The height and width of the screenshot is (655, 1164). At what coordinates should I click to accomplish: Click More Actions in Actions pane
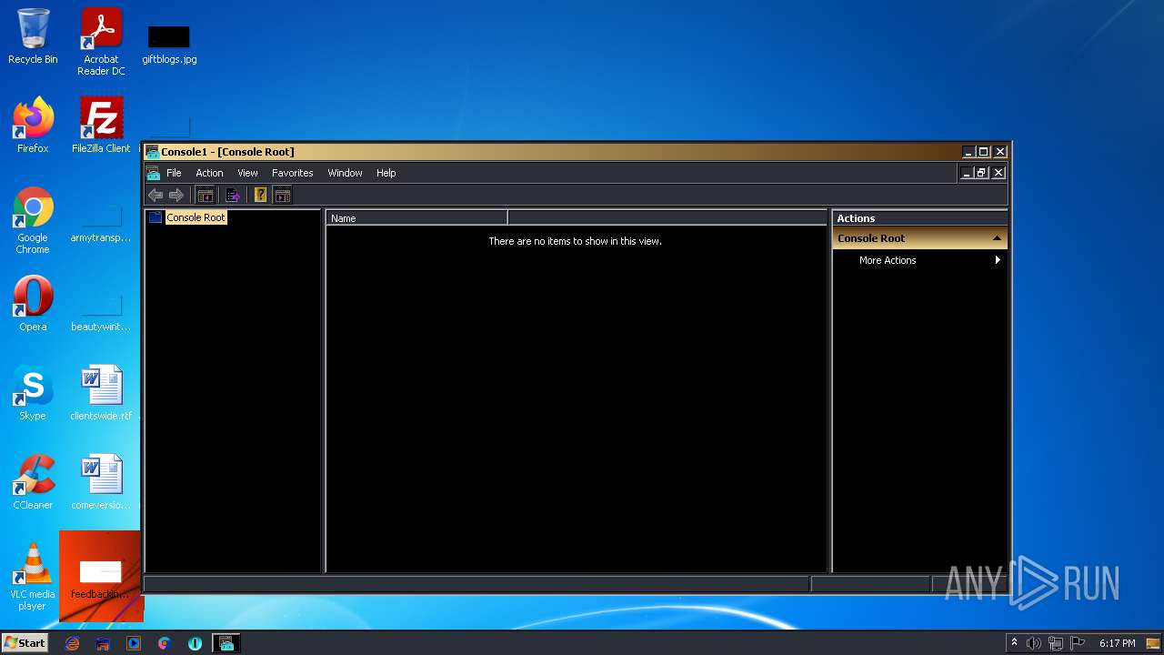(x=888, y=260)
